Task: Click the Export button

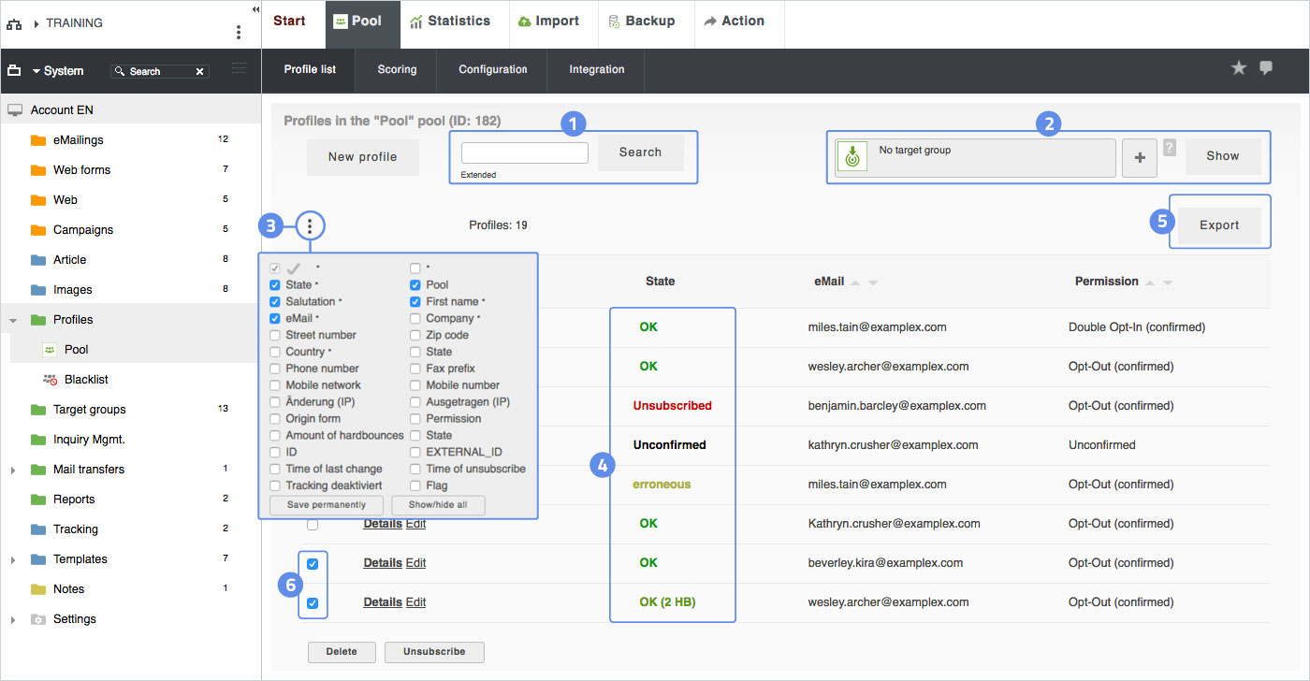Action: [1218, 225]
